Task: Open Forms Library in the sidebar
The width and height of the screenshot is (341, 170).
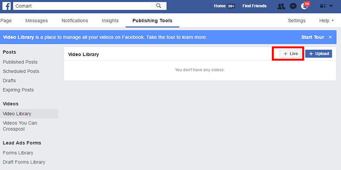Action: (18, 153)
